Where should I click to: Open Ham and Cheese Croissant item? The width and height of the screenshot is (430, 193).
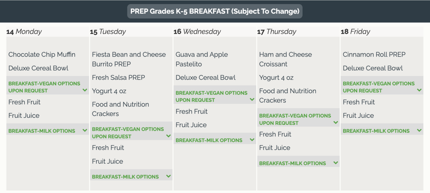pyautogui.click(x=286, y=59)
